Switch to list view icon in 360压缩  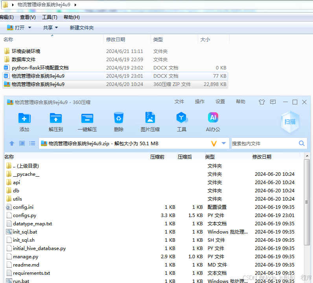pos(32,143)
